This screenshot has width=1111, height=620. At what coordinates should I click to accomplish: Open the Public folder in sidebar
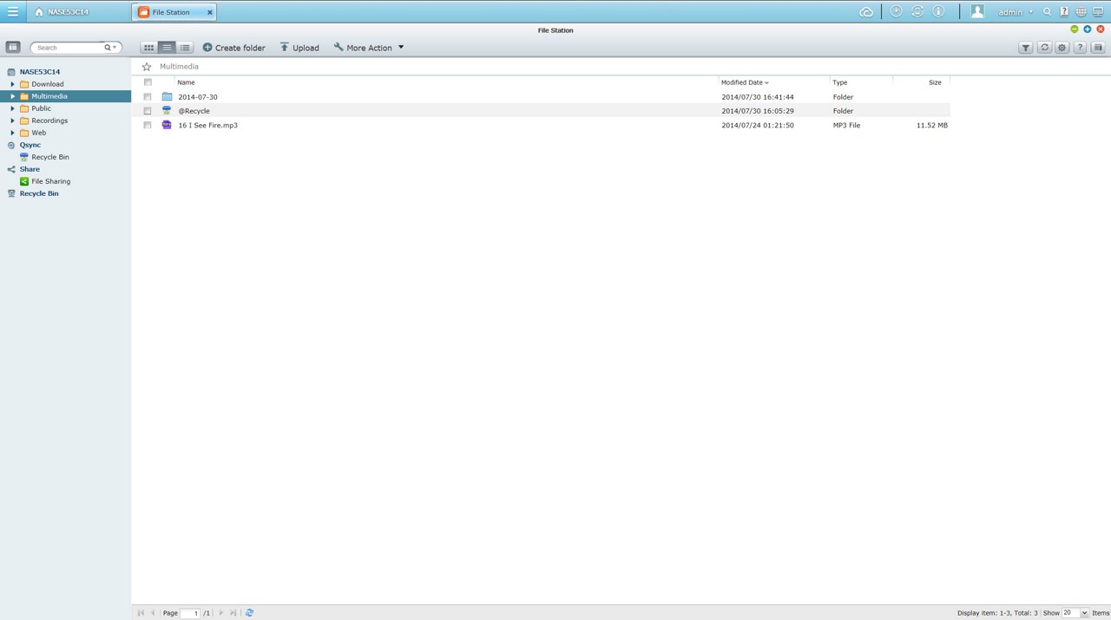[x=41, y=108]
